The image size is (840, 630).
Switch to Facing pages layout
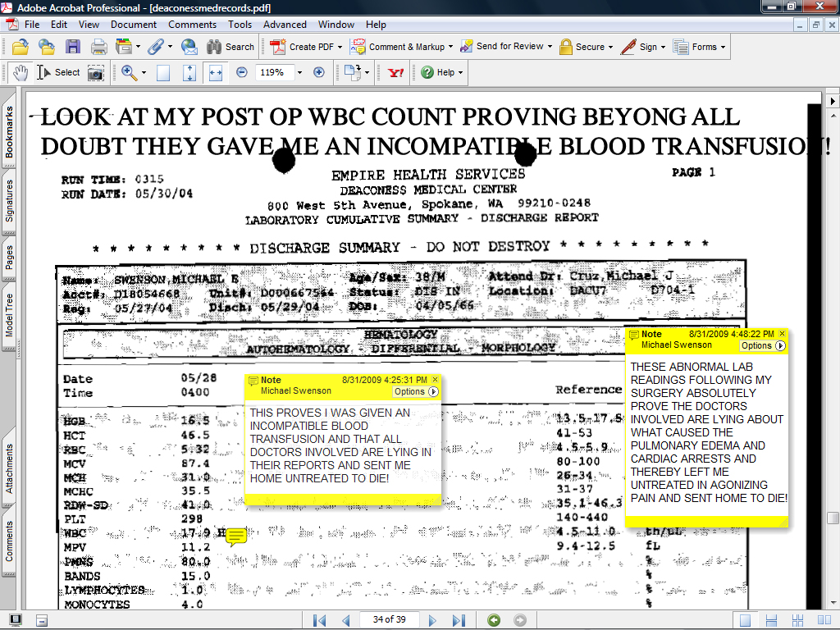(824, 620)
